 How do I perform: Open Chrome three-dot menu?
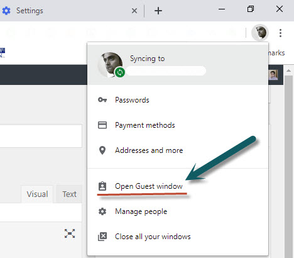tap(280, 33)
